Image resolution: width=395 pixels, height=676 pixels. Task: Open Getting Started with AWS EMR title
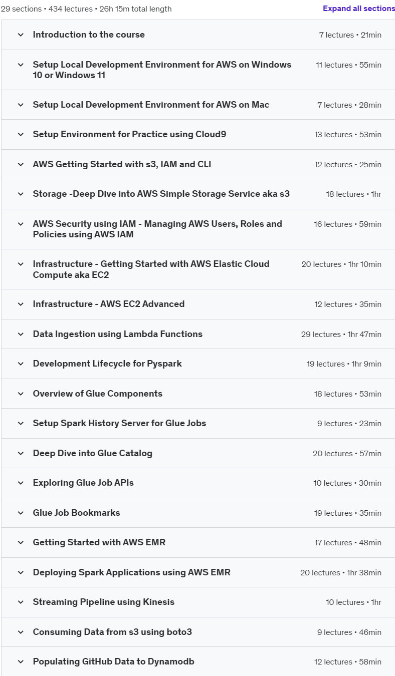(x=99, y=542)
